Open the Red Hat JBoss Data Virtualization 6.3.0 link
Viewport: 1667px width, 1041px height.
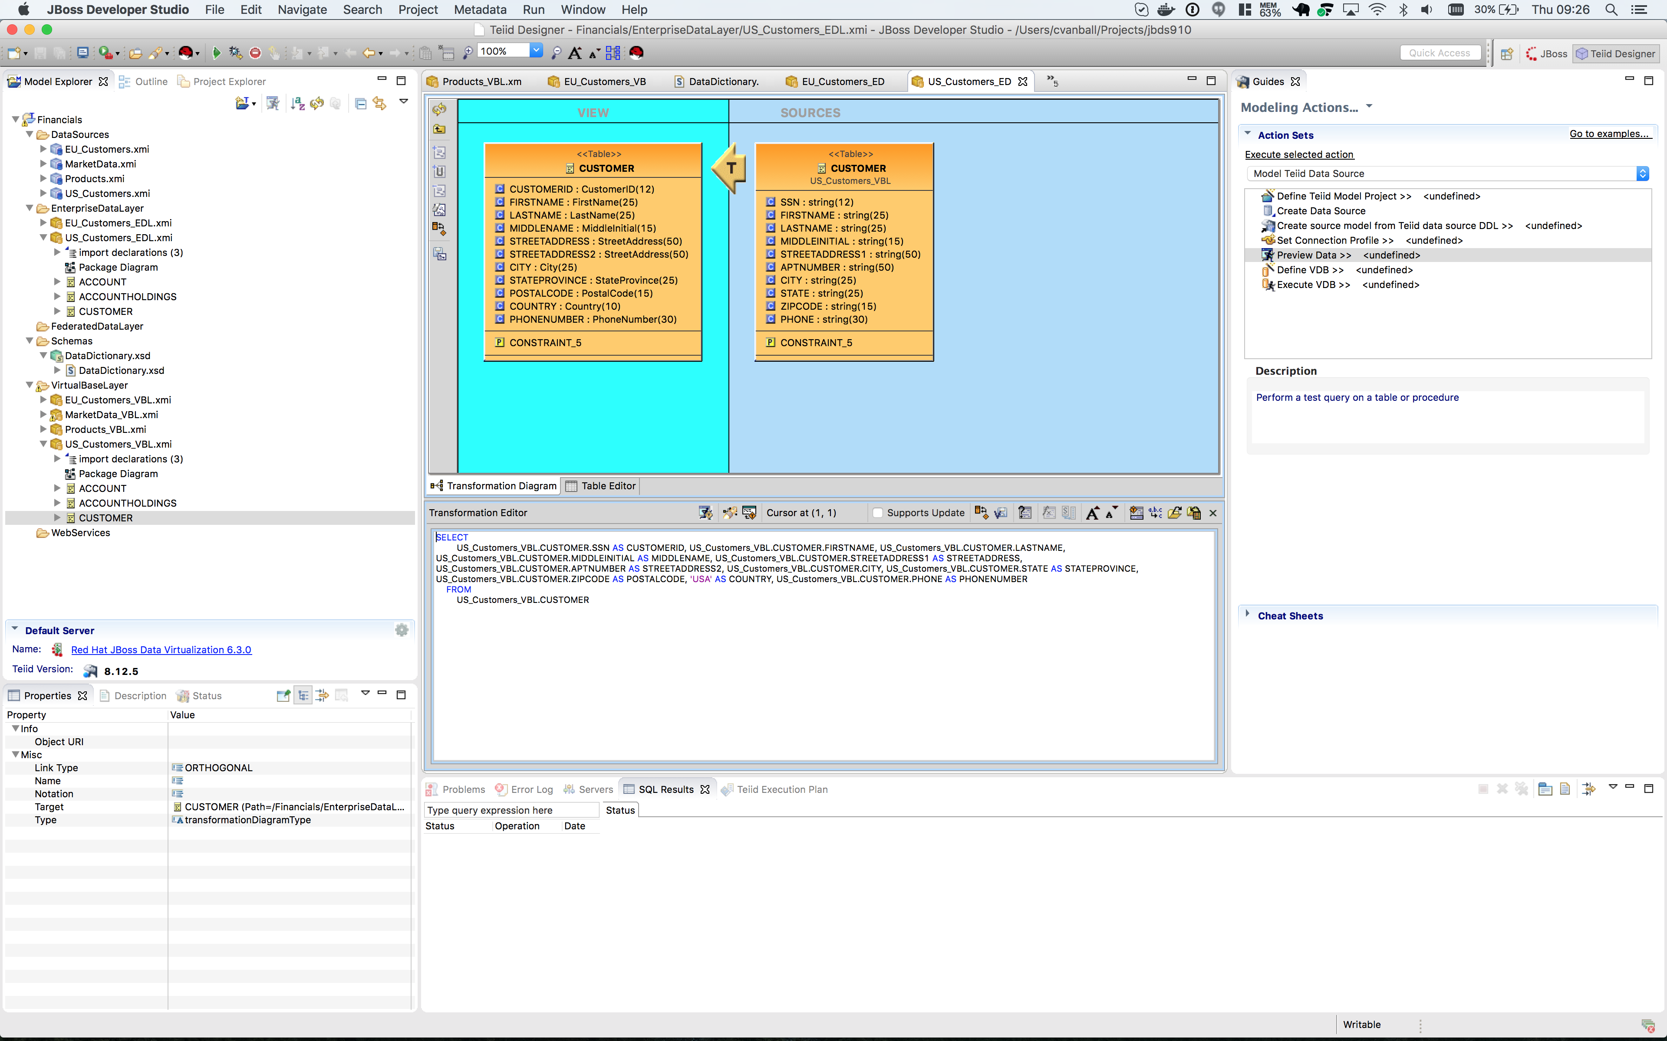(161, 649)
